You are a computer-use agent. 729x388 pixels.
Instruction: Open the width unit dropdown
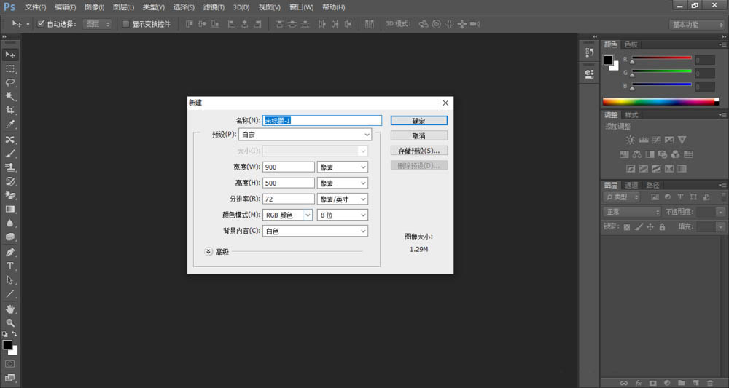(343, 167)
